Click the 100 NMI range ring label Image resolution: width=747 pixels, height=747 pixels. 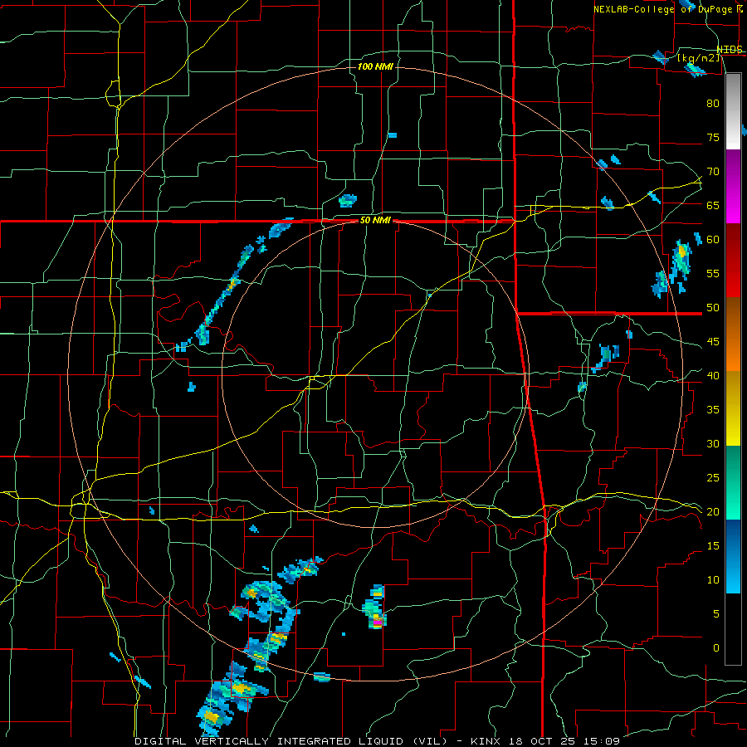coord(375,66)
